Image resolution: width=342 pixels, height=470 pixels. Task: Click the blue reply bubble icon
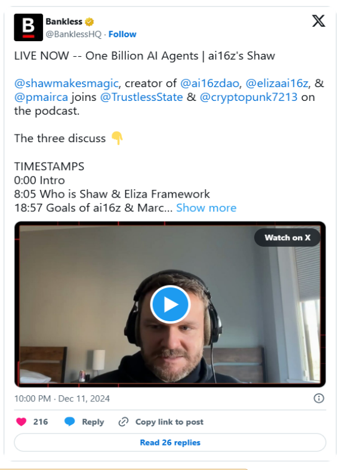coord(69,422)
